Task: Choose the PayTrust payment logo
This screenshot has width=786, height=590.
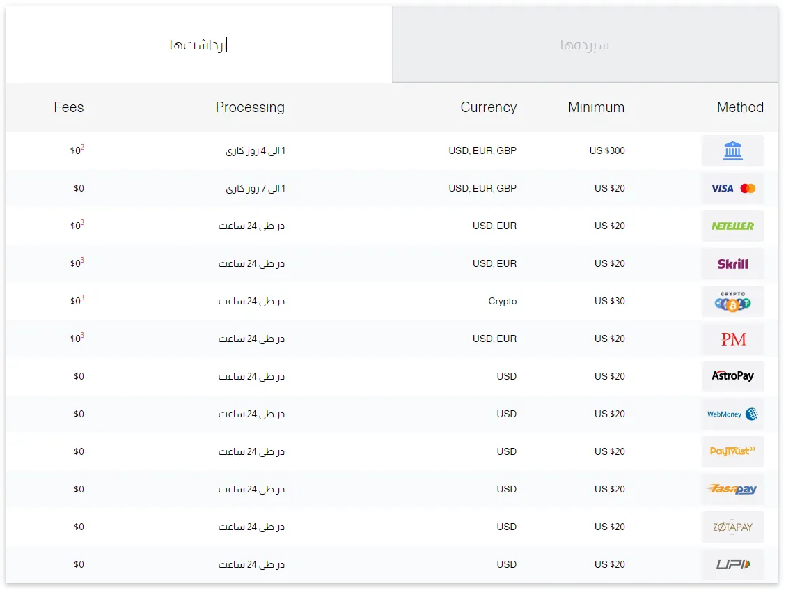Action: tap(732, 451)
